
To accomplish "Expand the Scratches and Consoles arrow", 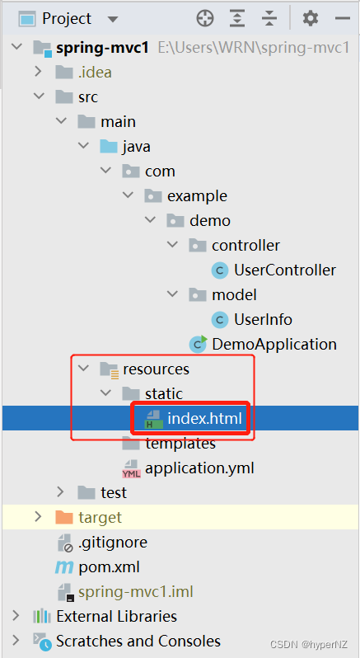I will tap(16, 641).
